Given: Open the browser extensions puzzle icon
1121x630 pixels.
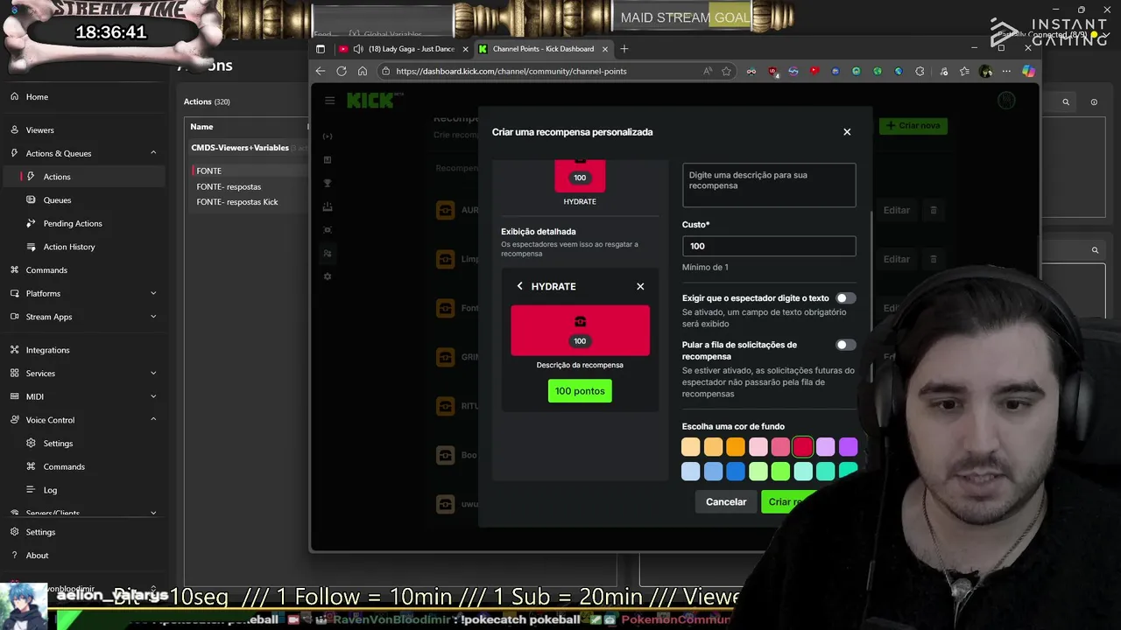Looking at the screenshot, I should (920, 71).
